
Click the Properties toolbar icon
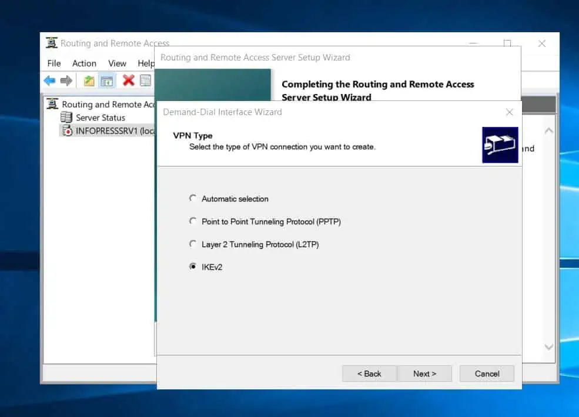[145, 80]
